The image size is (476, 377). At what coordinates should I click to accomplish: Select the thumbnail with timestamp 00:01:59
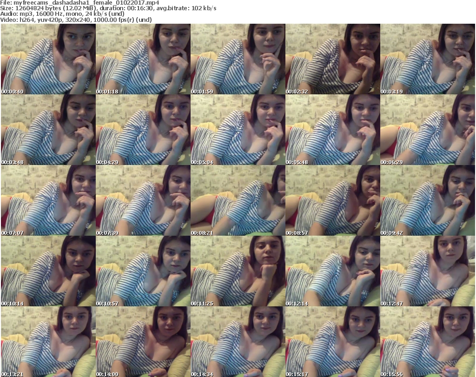click(238, 59)
